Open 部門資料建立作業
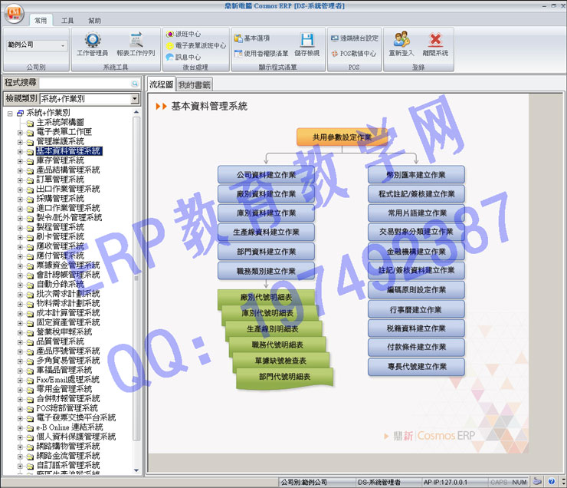This screenshot has width=567, height=488. point(266,252)
